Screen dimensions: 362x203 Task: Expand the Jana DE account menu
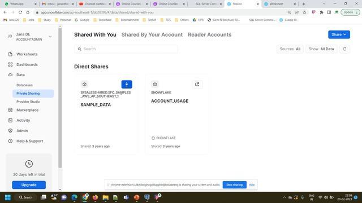click(50, 37)
